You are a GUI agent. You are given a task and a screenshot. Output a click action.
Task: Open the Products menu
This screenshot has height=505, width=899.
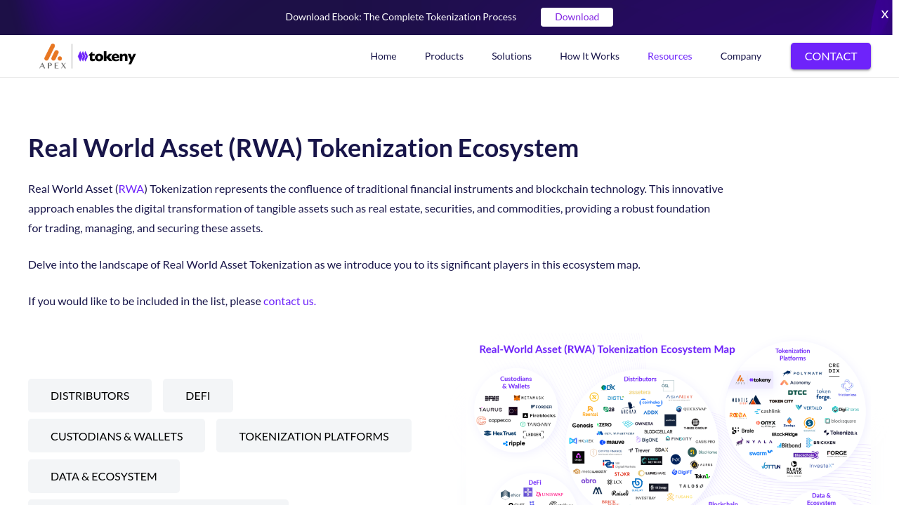(x=444, y=56)
